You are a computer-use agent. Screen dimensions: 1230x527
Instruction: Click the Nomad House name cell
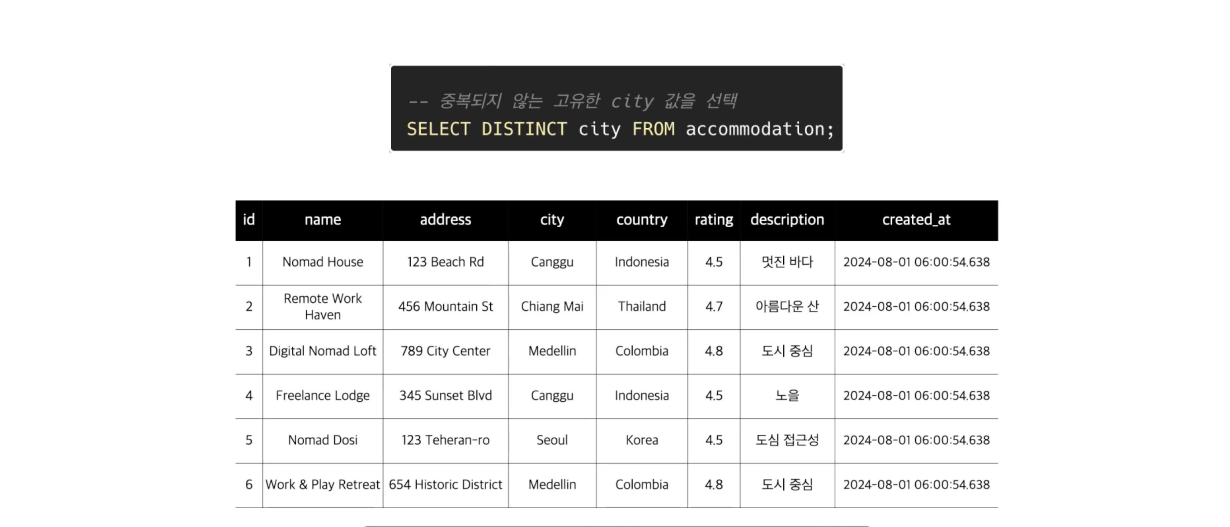point(323,262)
